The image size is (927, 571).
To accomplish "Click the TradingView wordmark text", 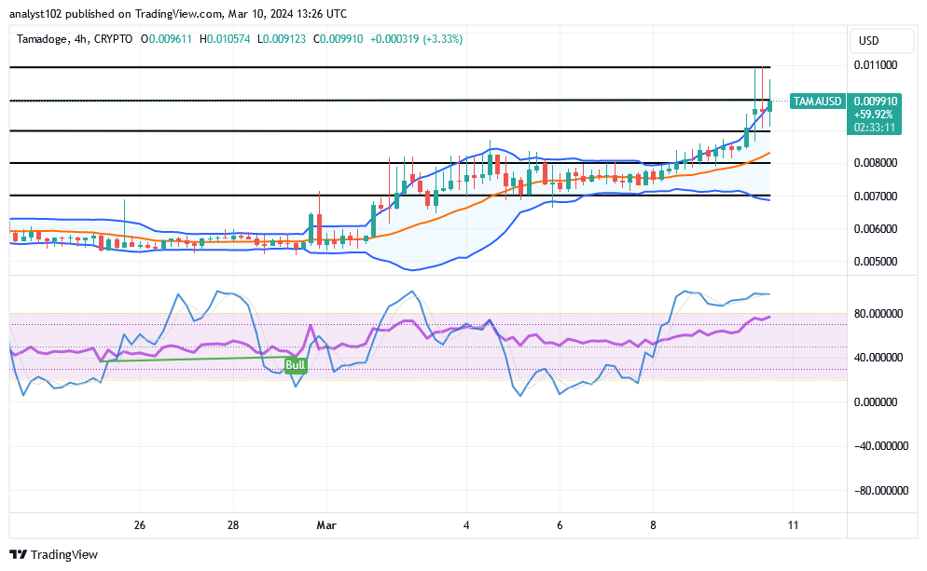I will (63, 554).
